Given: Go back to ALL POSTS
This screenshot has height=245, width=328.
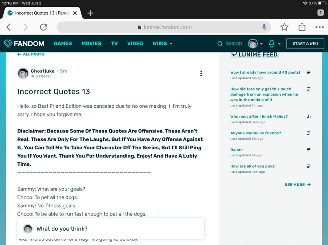Looking at the screenshot, I should tap(30, 54).
